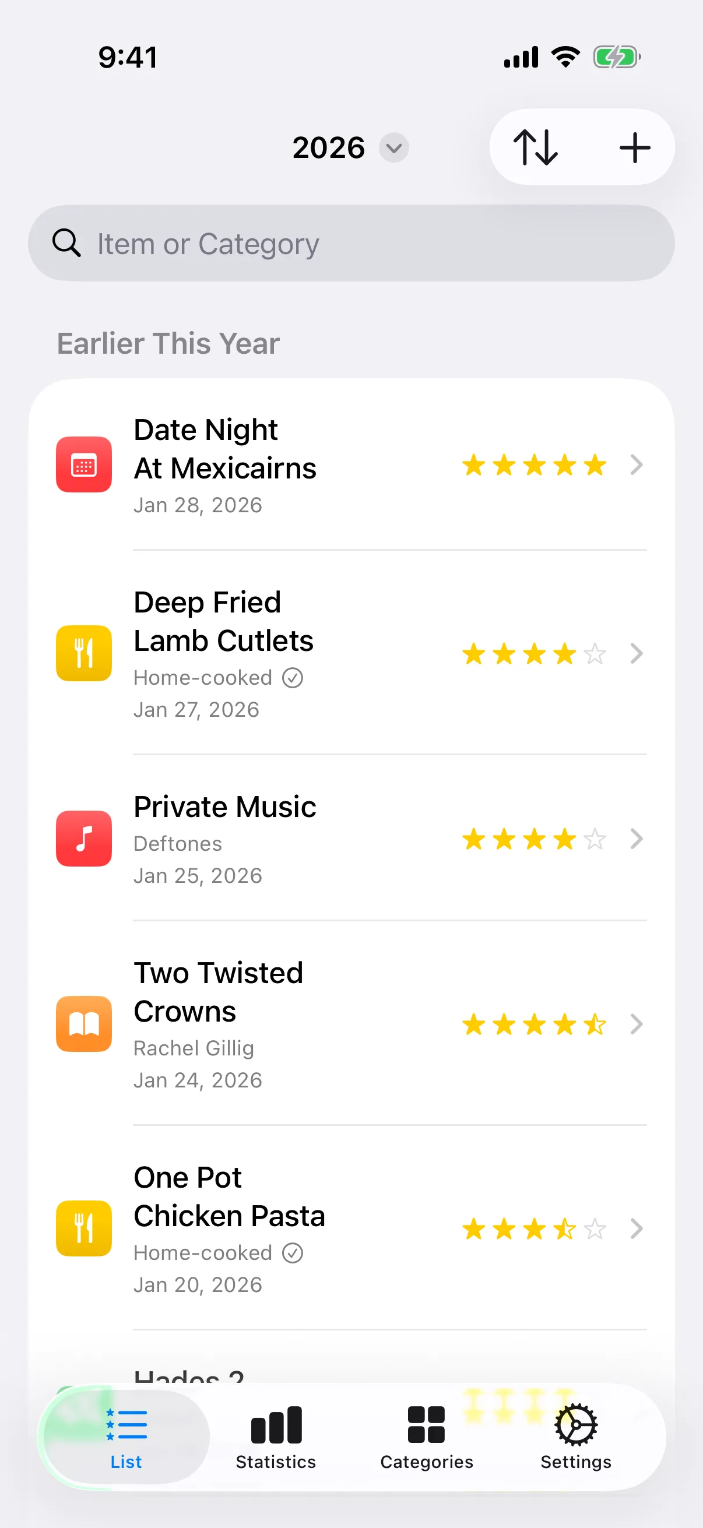Tap the search magnifying glass icon
This screenshot has height=1528, width=703.
pos(66,243)
